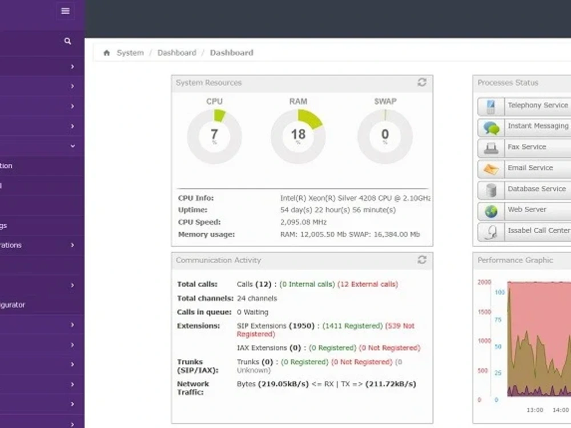Screen dimensions: 571x428
Task: Expand the topmost sidebar menu section
Action: [x=73, y=66]
